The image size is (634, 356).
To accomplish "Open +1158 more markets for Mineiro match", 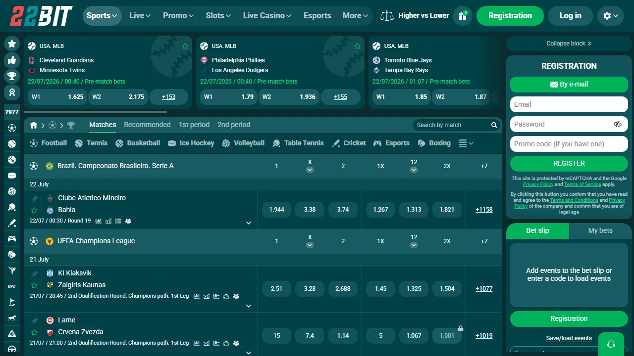I will tap(484, 210).
